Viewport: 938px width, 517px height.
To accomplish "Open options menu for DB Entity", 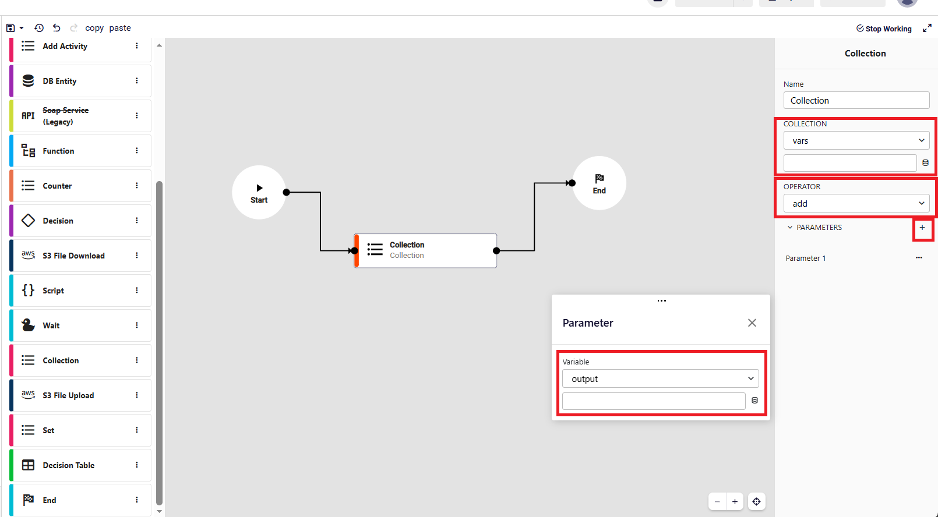I will (137, 81).
